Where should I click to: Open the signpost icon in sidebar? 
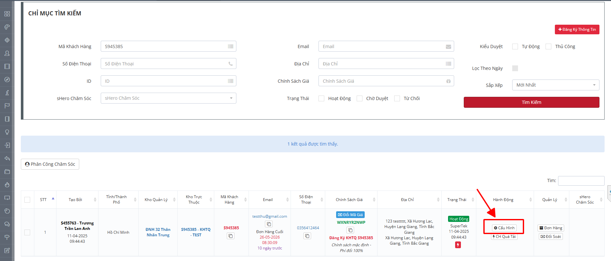coord(7,237)
